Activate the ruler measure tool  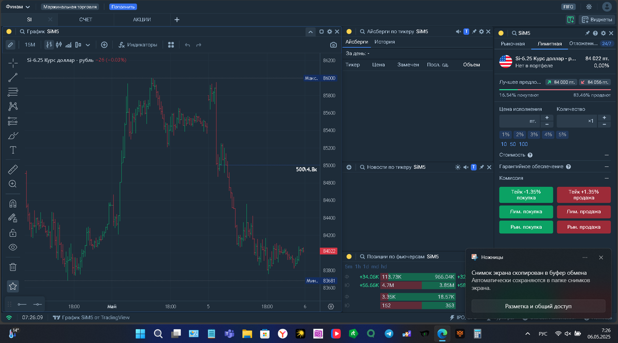coord(13,169)
